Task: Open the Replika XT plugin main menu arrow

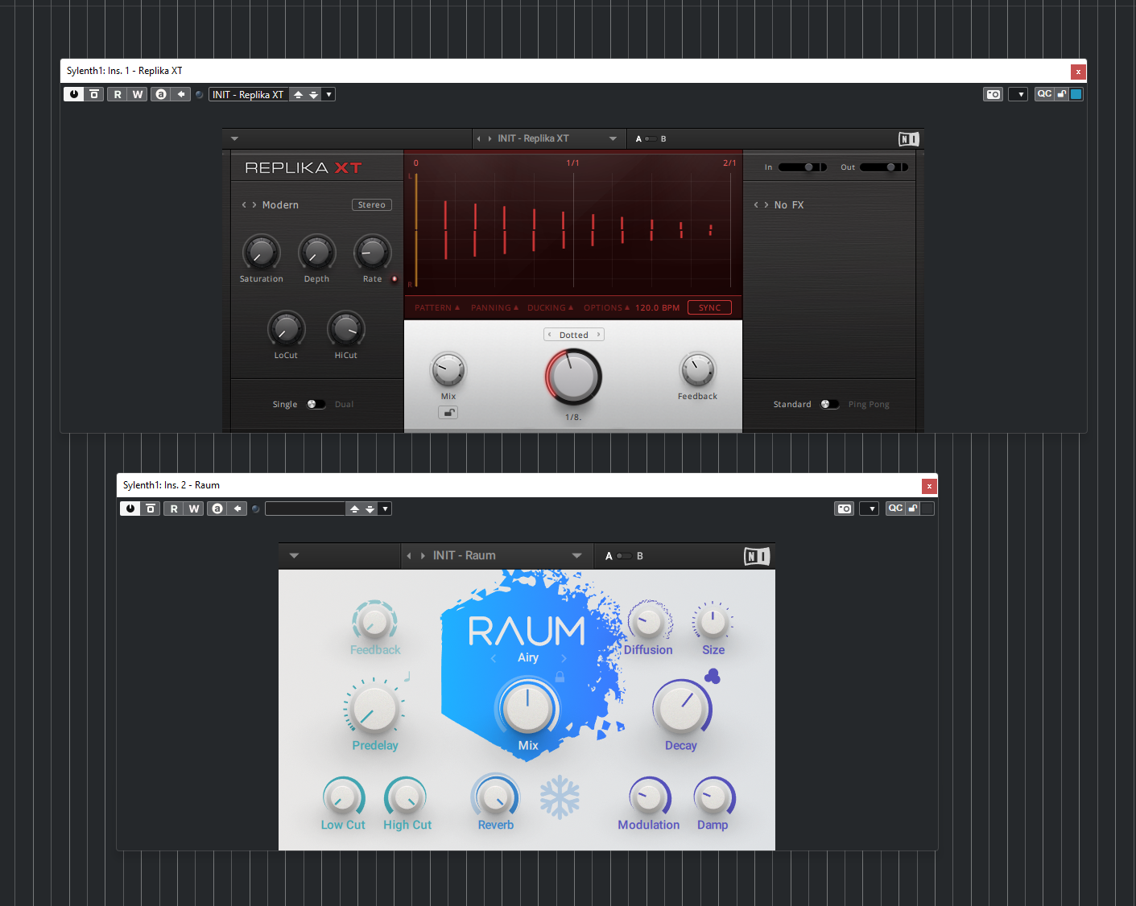Action: [x=234, y=138]
